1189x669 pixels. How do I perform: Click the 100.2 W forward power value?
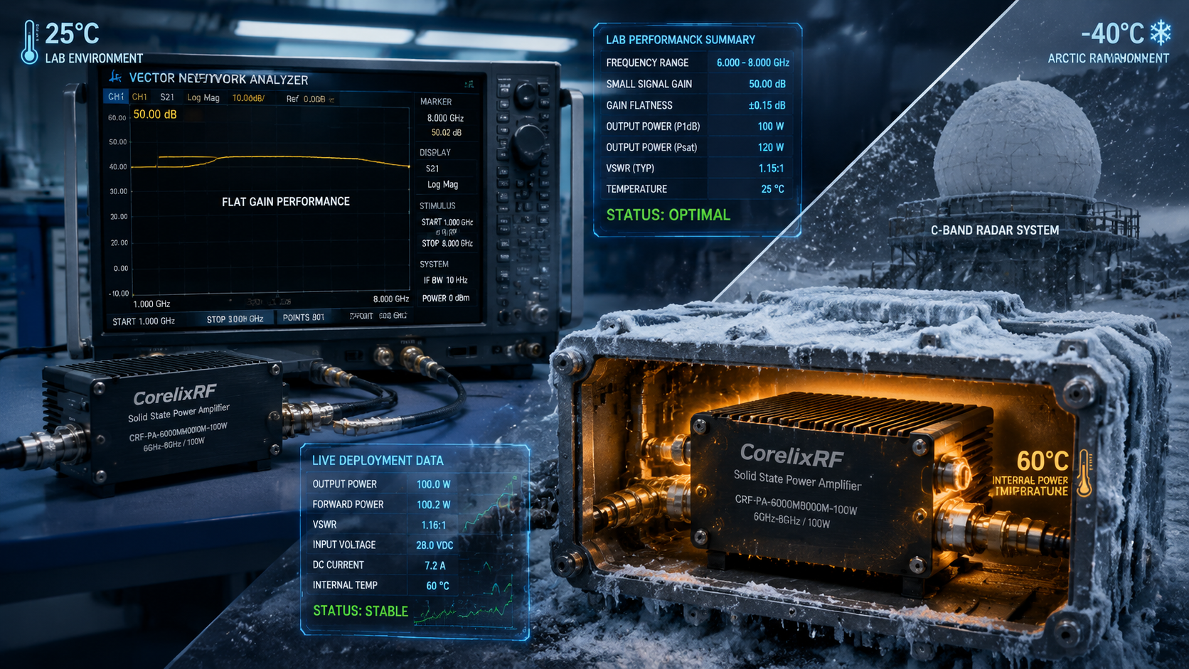[433, 505]
